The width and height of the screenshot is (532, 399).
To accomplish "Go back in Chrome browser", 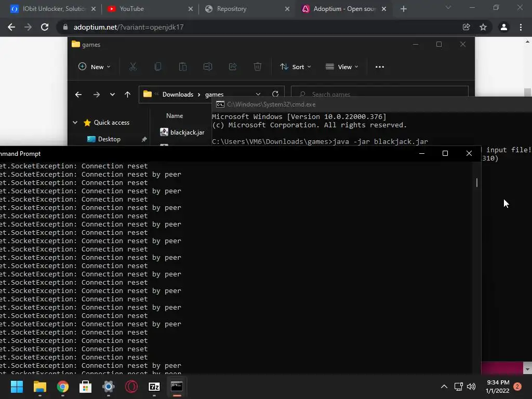I will pyautogui.click(x=11, y=27).
